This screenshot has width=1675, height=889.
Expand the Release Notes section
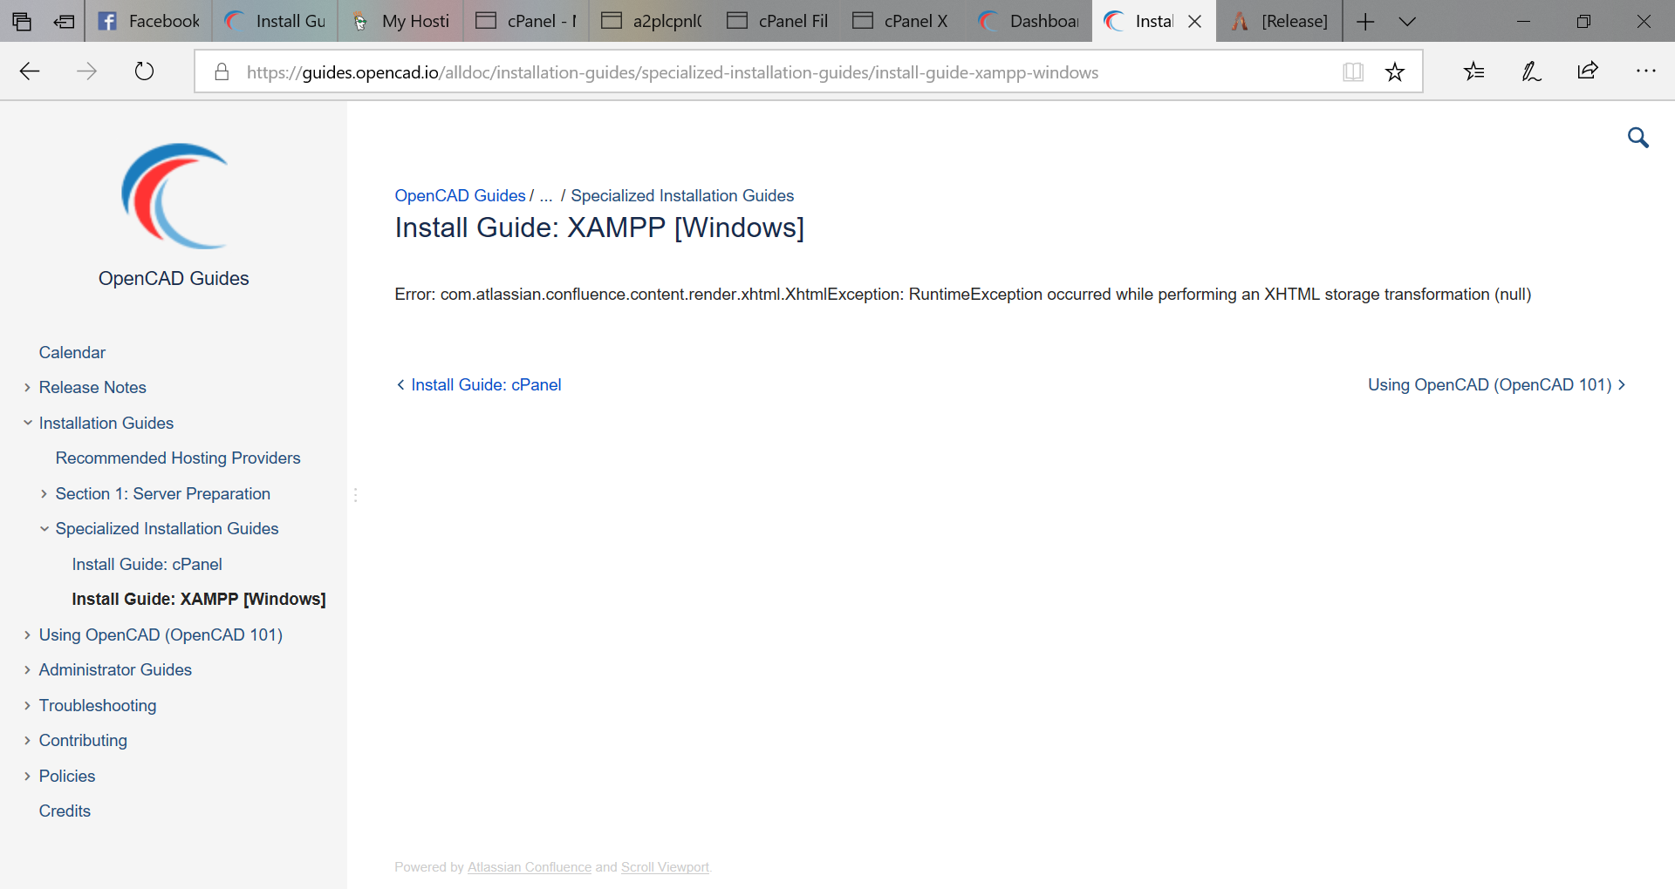tap(27, 387)
